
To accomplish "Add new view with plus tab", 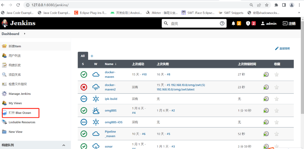I will 92,56.
